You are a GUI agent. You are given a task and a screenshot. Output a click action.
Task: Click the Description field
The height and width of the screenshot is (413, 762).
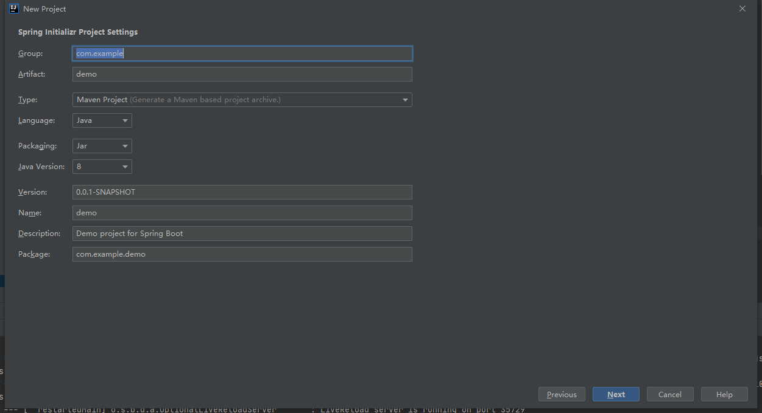[x=242, y=234]
